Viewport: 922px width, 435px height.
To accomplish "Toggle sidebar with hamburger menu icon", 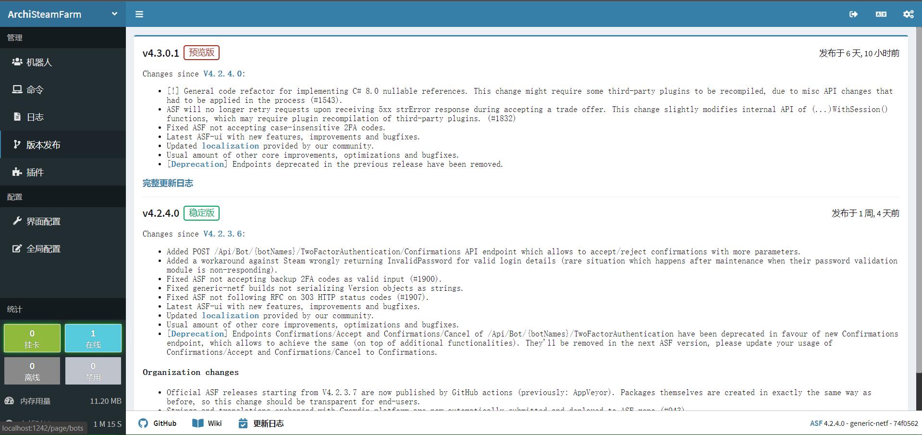I will coord(139,14).
